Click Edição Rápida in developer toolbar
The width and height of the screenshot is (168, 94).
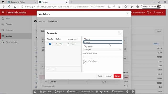pos(102,92)
